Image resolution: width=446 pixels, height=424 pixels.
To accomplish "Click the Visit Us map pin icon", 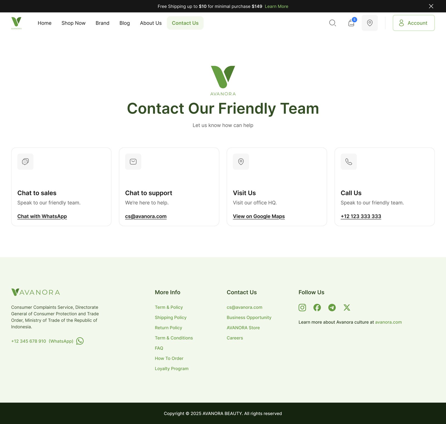I will [x=241, y=162].
